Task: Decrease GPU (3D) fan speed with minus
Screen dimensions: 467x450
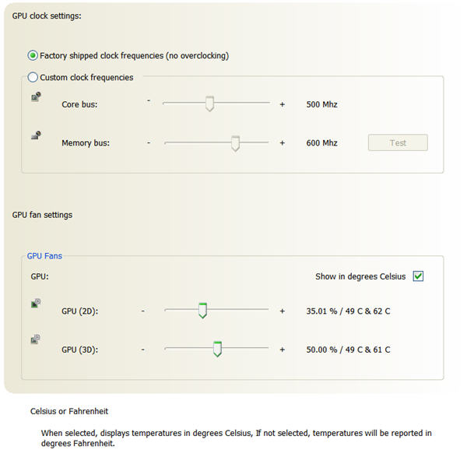Action: coord(143,350)
